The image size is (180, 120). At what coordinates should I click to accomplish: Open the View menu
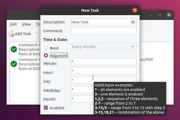pos(26,24)
